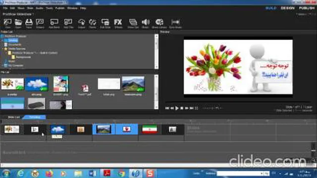The height and width of the screenshot is (178, 317).
Task: Open Show Options from toolbar
Action: (x=133, y=23)
